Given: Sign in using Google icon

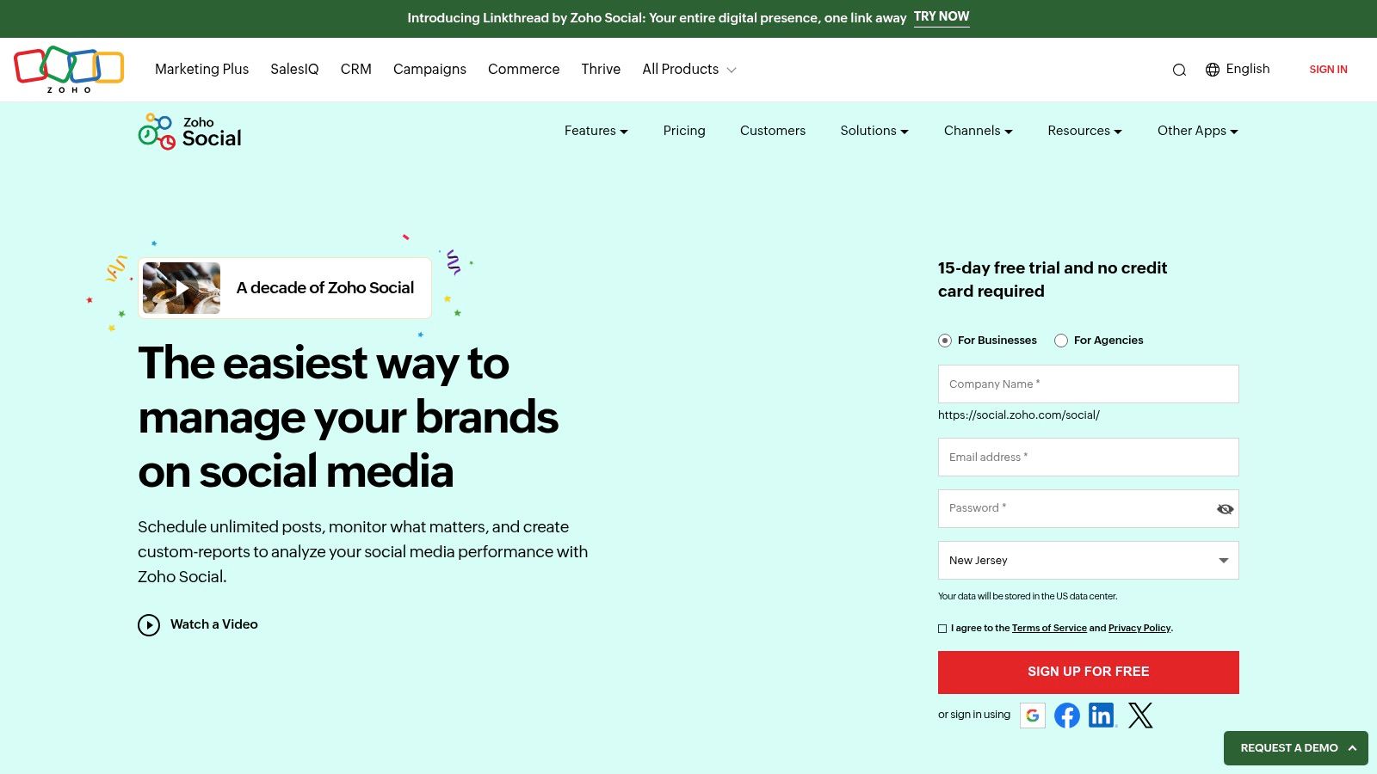Looking at the screenshot, I should tap(1033, 716).
